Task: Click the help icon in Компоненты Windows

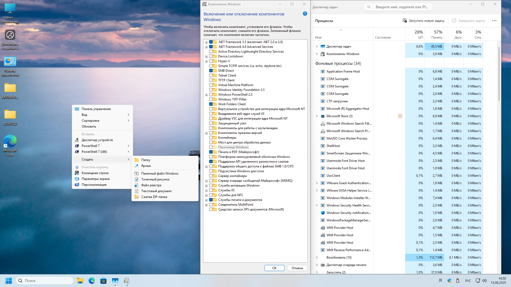Action: [305, 14]
